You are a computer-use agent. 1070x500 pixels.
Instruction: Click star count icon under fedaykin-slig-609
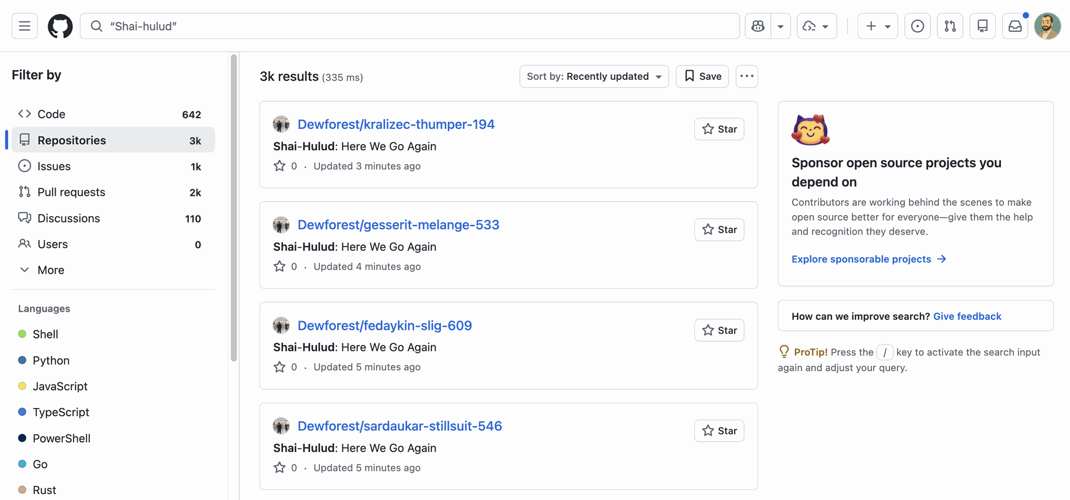click(279, 367)
